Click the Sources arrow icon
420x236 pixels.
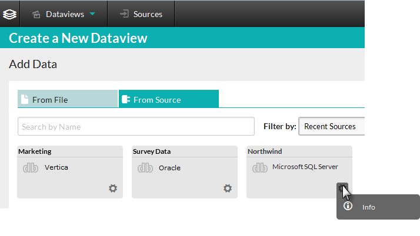(124, 14)
